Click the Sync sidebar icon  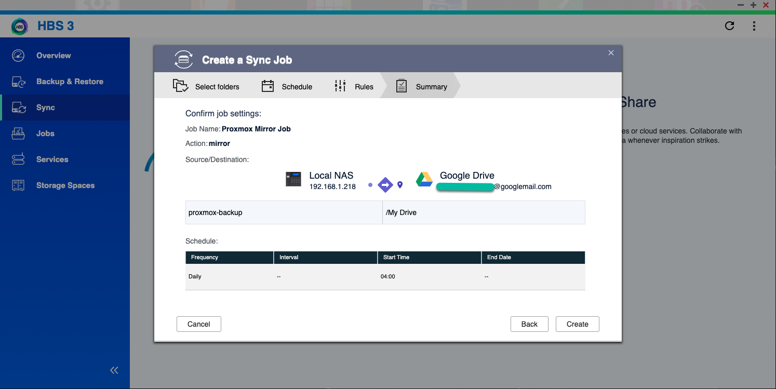(18, 108)
